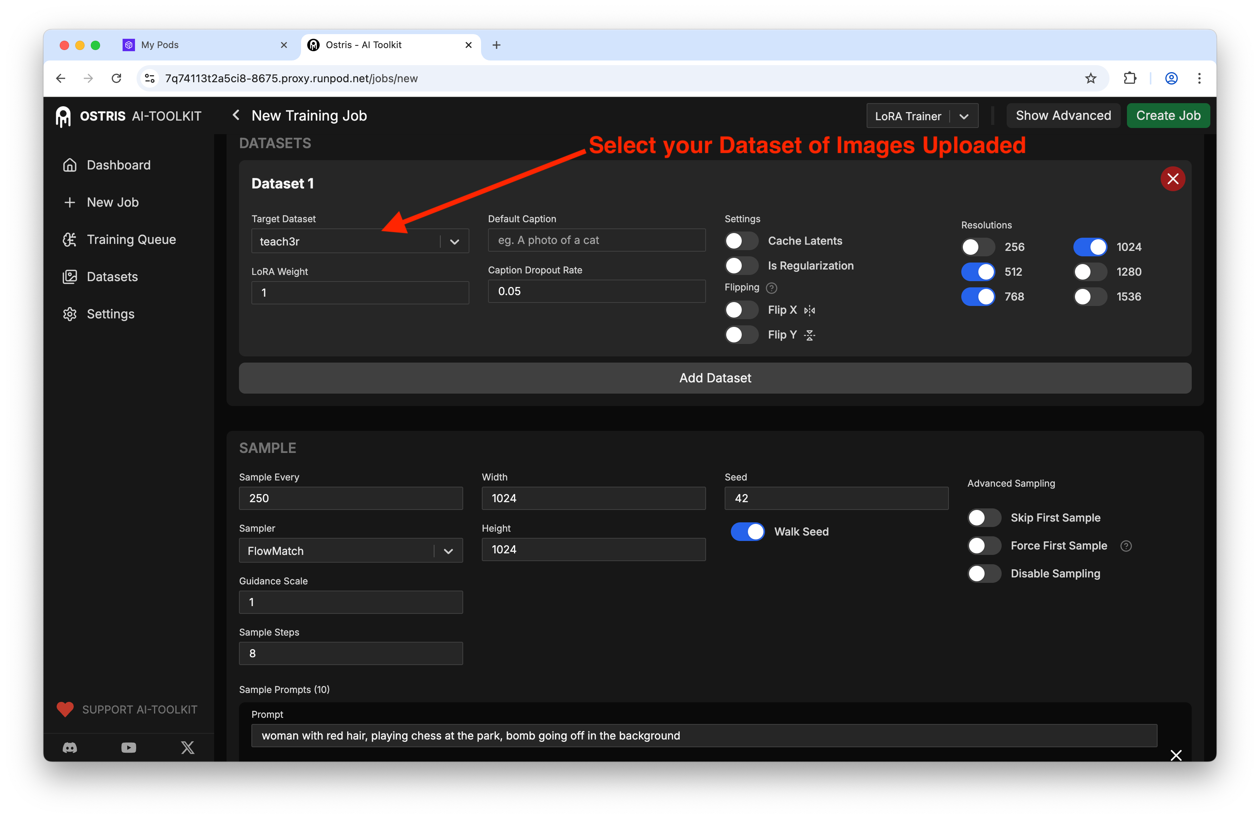Delete the first sample prompt with X

click(x=1176, y=755)
